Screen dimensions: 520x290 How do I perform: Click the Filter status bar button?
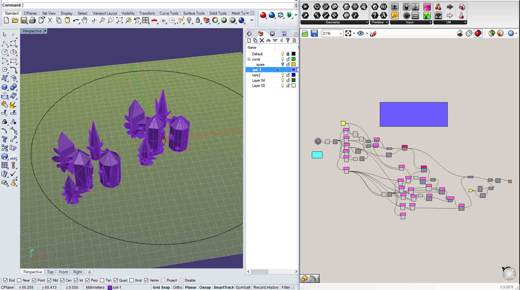click(286, 287)
